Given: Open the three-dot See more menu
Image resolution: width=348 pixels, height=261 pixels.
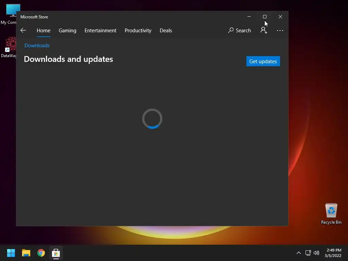Looking at the screenshot, I should click(x=280, y=30).
